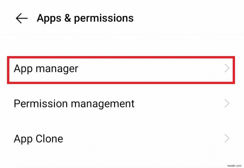The width and height of the screenshot is (244, 168).
Task: Tap the back arrow icon
Action: click(x=21, y=19)
